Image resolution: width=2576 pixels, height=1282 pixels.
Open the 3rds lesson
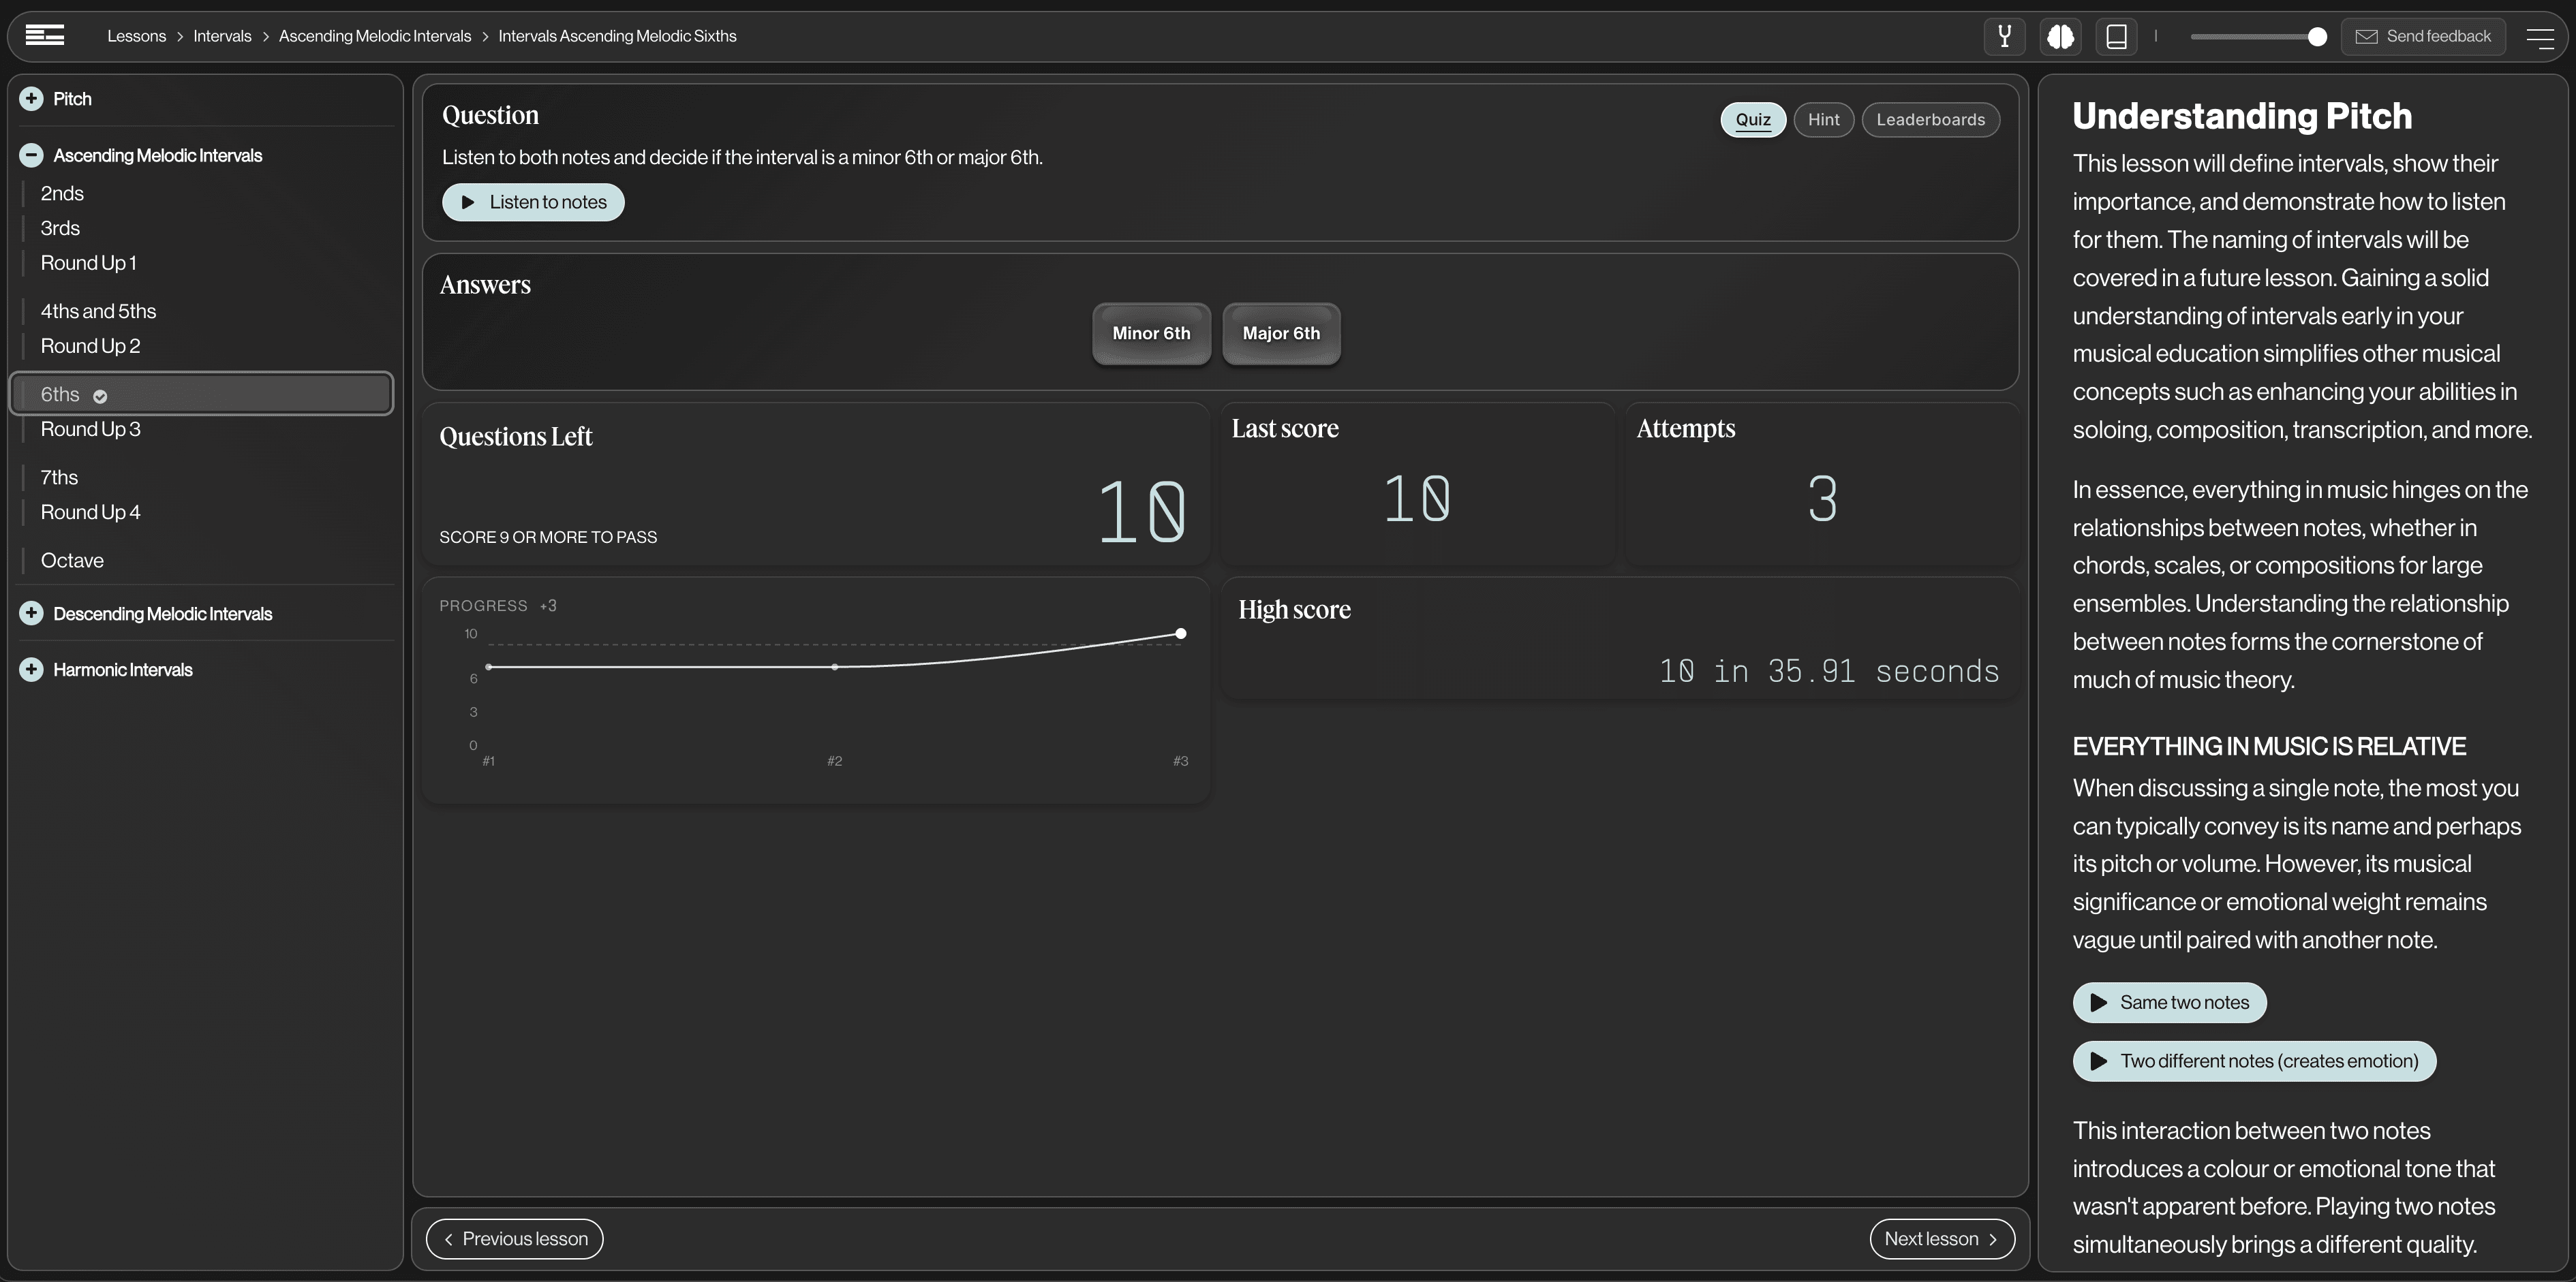(60, 228)
